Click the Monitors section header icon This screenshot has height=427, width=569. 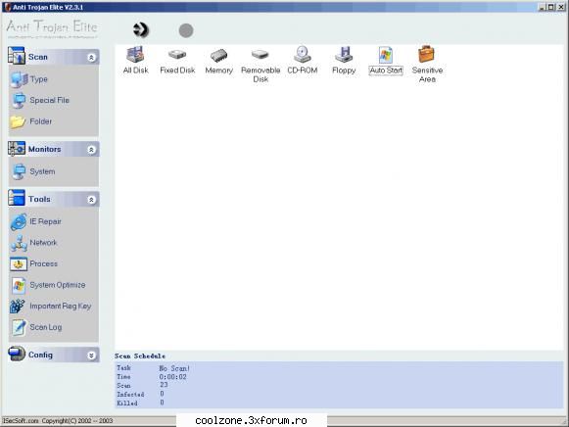pos(17,149)
